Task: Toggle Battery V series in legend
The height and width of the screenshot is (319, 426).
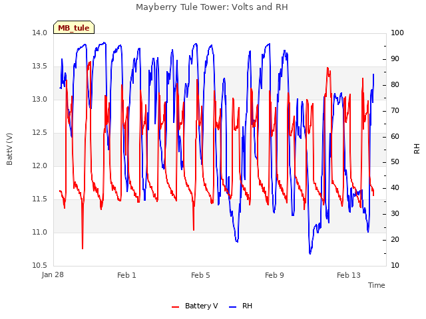Action: (x=195, y=306)
